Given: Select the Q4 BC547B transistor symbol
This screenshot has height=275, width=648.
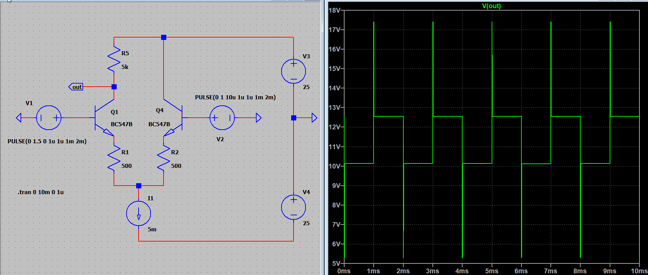Looking at the screenshot, I should (x=173, y=118).
